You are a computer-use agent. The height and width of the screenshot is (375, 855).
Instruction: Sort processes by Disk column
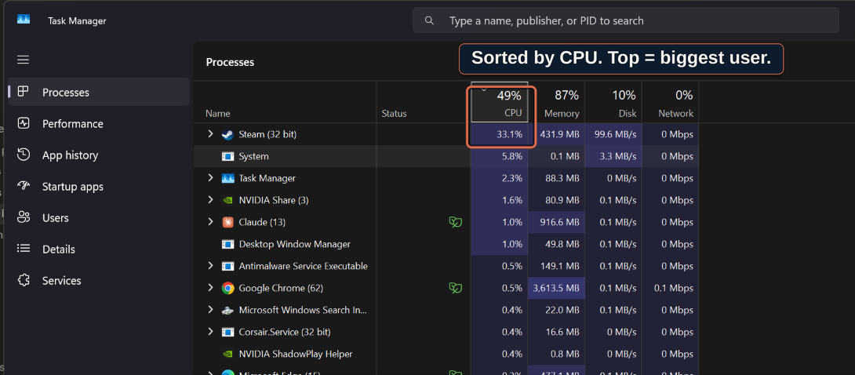click(x=613, y=103)
